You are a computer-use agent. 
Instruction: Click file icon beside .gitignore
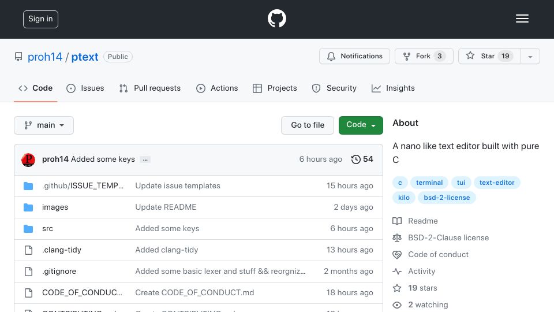coord(29,272)
